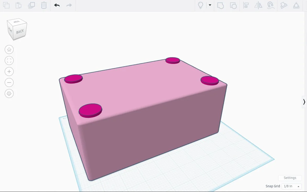The image size is (307, 192).
Task: Expand the collapsed right shapes panel
Action: (304, 102)
